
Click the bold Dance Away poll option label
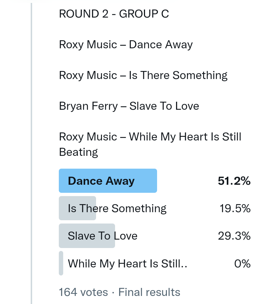tap(101, 181)
